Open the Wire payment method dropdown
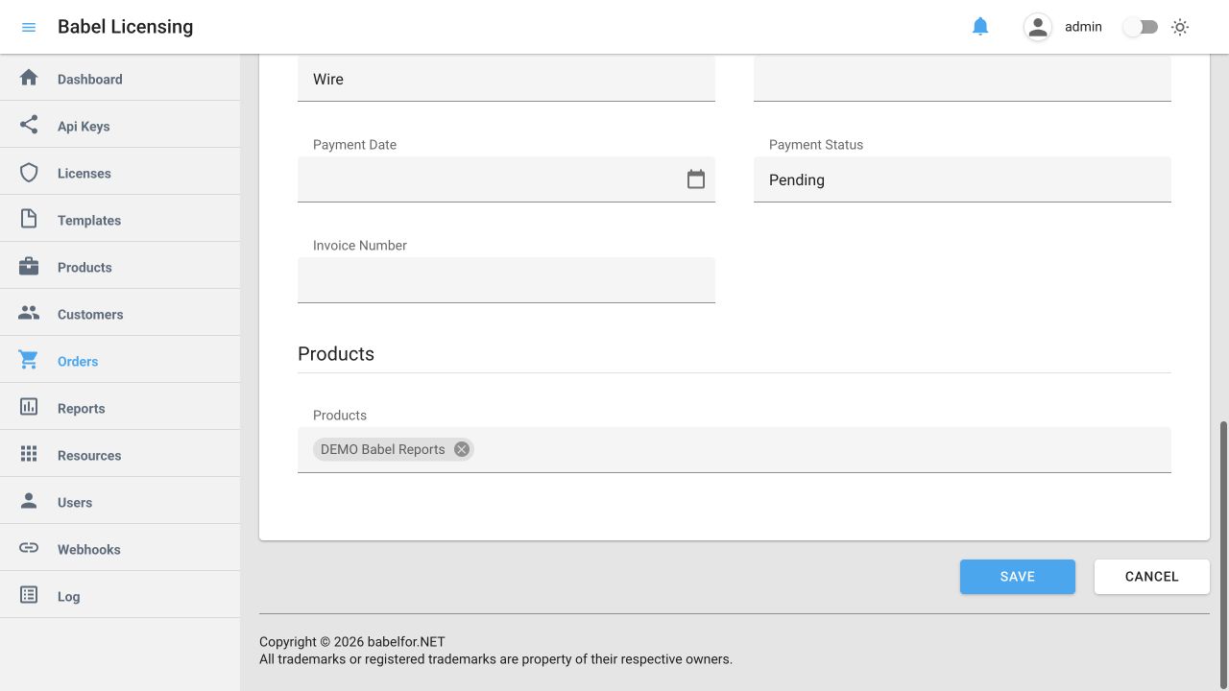1229x691 pixels. click(506, 79)
